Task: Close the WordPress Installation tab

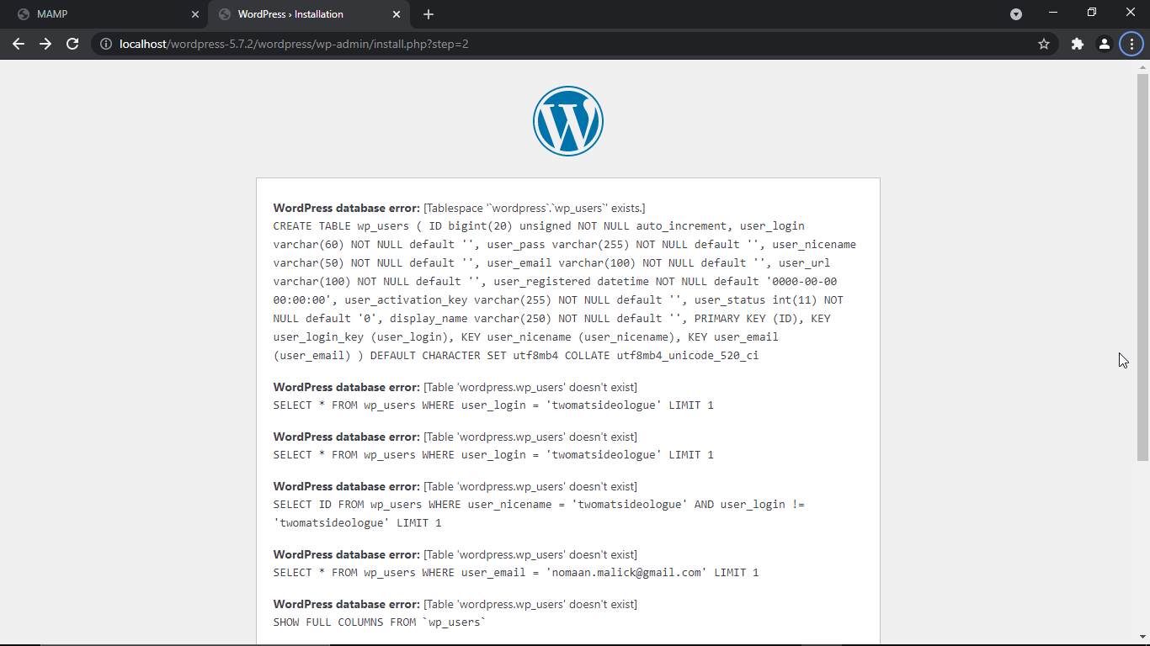Action: tap(397, 13)
